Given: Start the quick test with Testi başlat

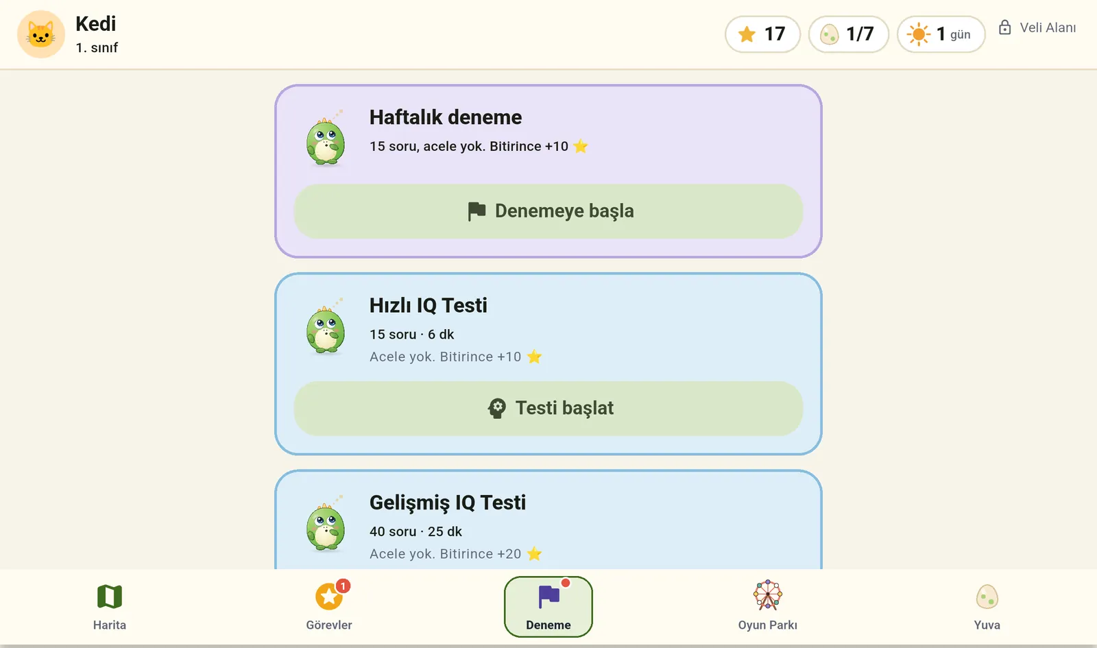Looking at the screenshot, I should [548, 409].
